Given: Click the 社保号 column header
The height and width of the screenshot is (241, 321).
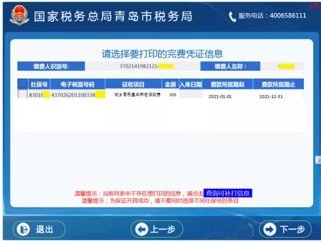Looking at the screenshot, I should 39,84.
